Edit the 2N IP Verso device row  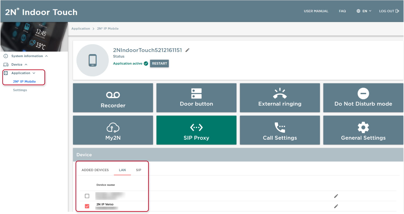(336, 206)
